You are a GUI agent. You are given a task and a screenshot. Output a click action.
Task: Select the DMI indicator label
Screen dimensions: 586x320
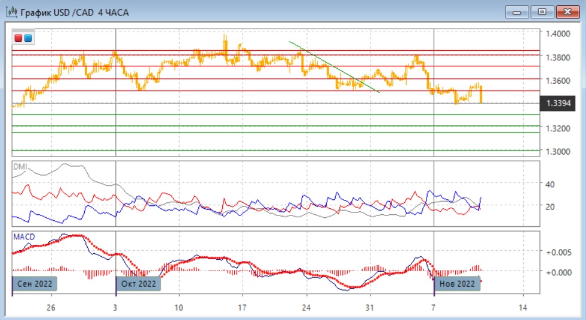20,167
